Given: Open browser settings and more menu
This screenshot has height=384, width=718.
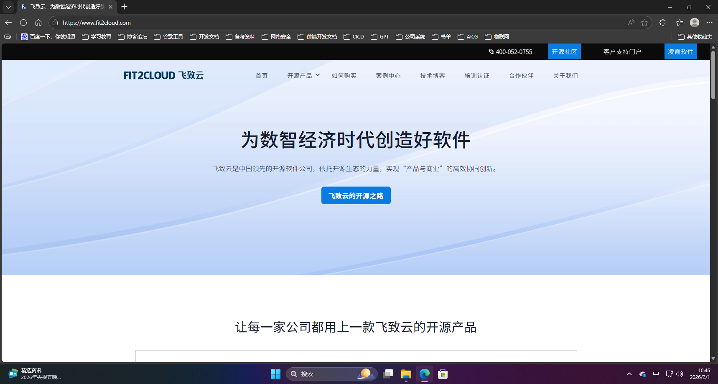Looking at the screenshot, I should [x=710, y=23].
